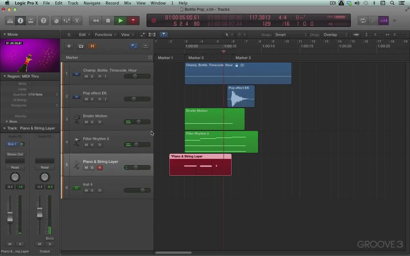Open the Drag mode dropdown
410x256 pixels.
[335, 35]
